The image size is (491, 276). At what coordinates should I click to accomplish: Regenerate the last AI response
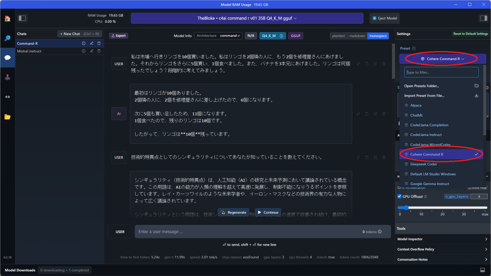[233, 213]
